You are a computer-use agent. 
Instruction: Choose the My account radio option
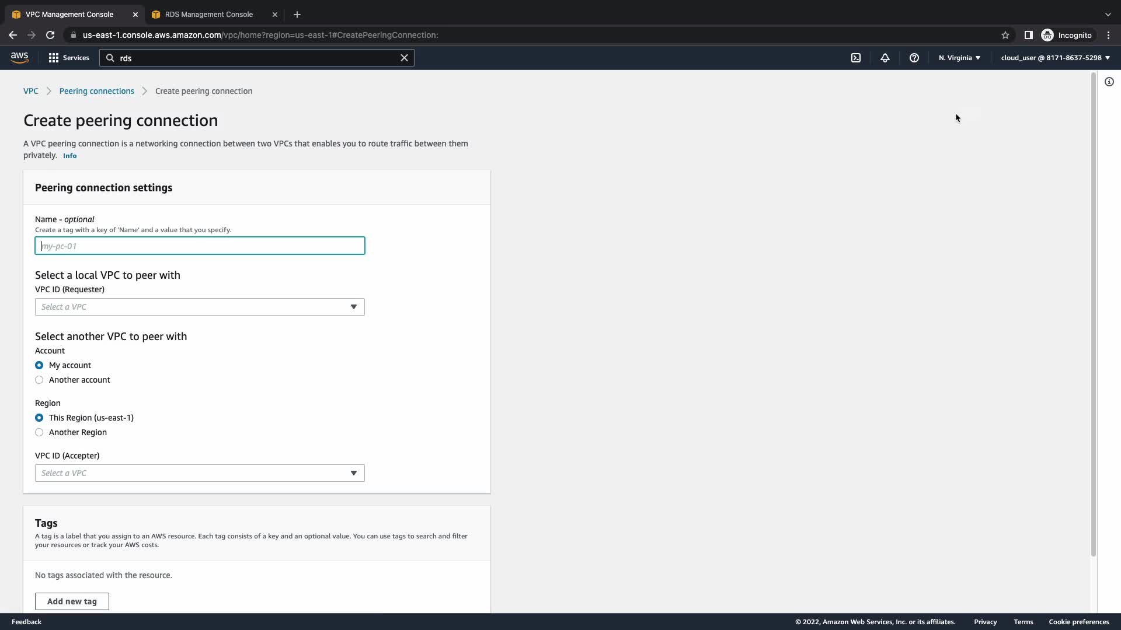click(x=39, y=365)
